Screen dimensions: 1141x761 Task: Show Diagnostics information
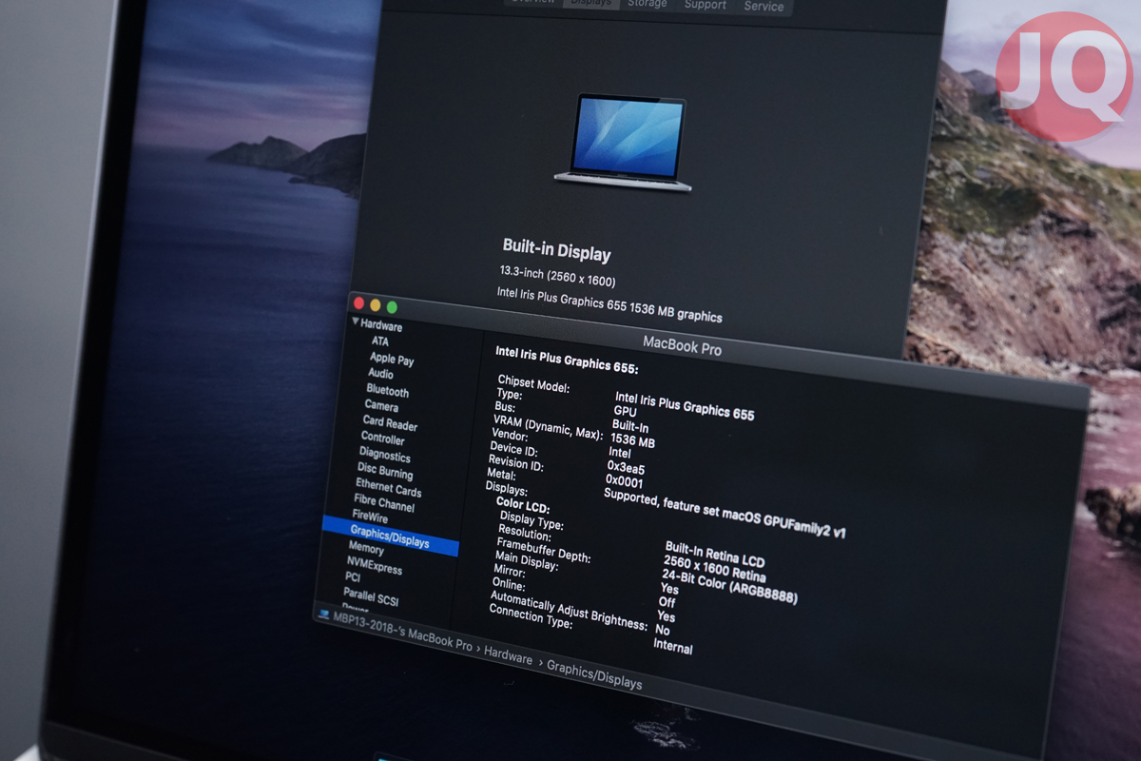click(385, 456)
